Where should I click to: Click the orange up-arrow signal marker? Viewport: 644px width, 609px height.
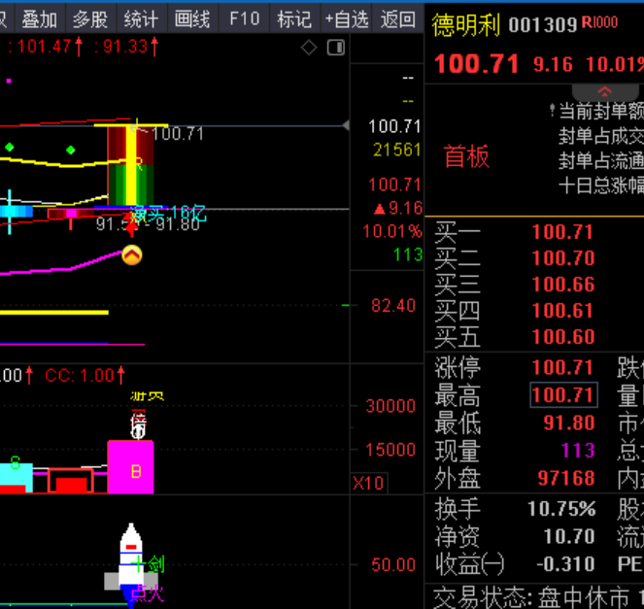click(x=132, y=255)
